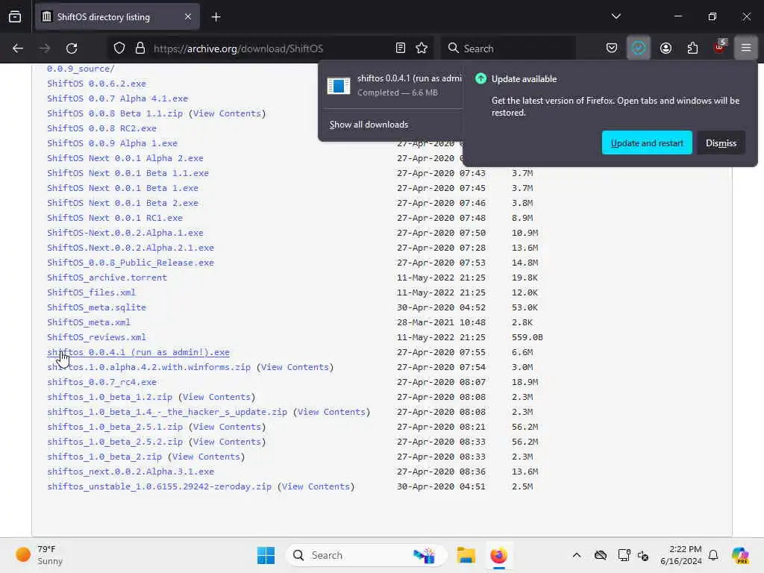
Task: Open ShiftOS_reviews.xml link
Action: coord(96,337)
